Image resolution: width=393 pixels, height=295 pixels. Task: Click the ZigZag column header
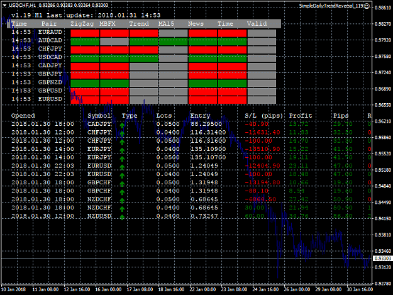(82, 24)
